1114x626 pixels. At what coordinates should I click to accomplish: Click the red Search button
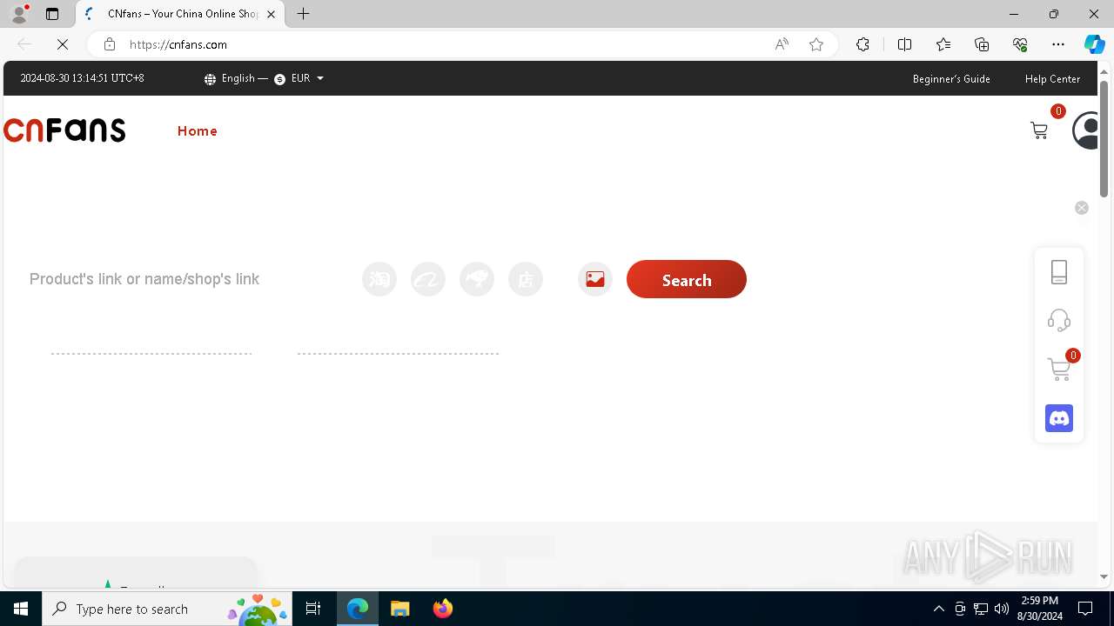point(687,279)
